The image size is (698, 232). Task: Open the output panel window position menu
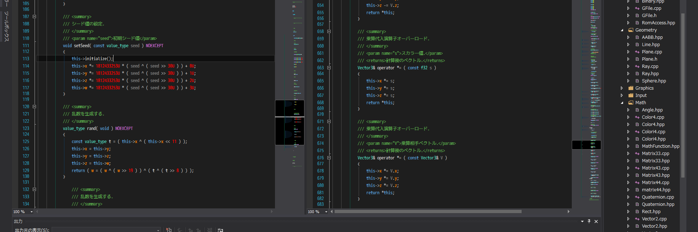click(x=582, y=221)
